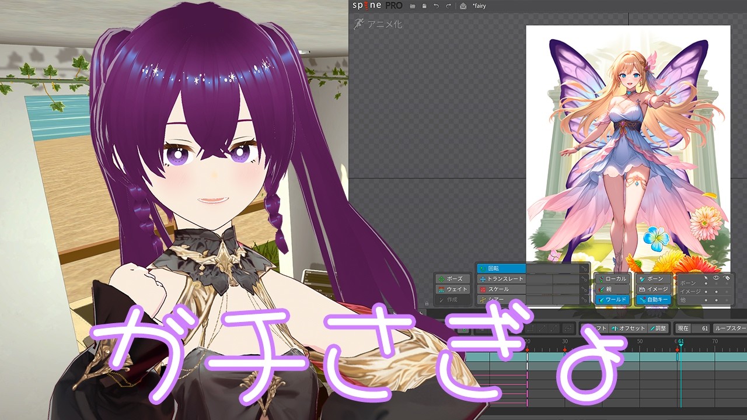Click the eye visibility column icon
This screenshot has width=747, height=420.
point(716,278)
